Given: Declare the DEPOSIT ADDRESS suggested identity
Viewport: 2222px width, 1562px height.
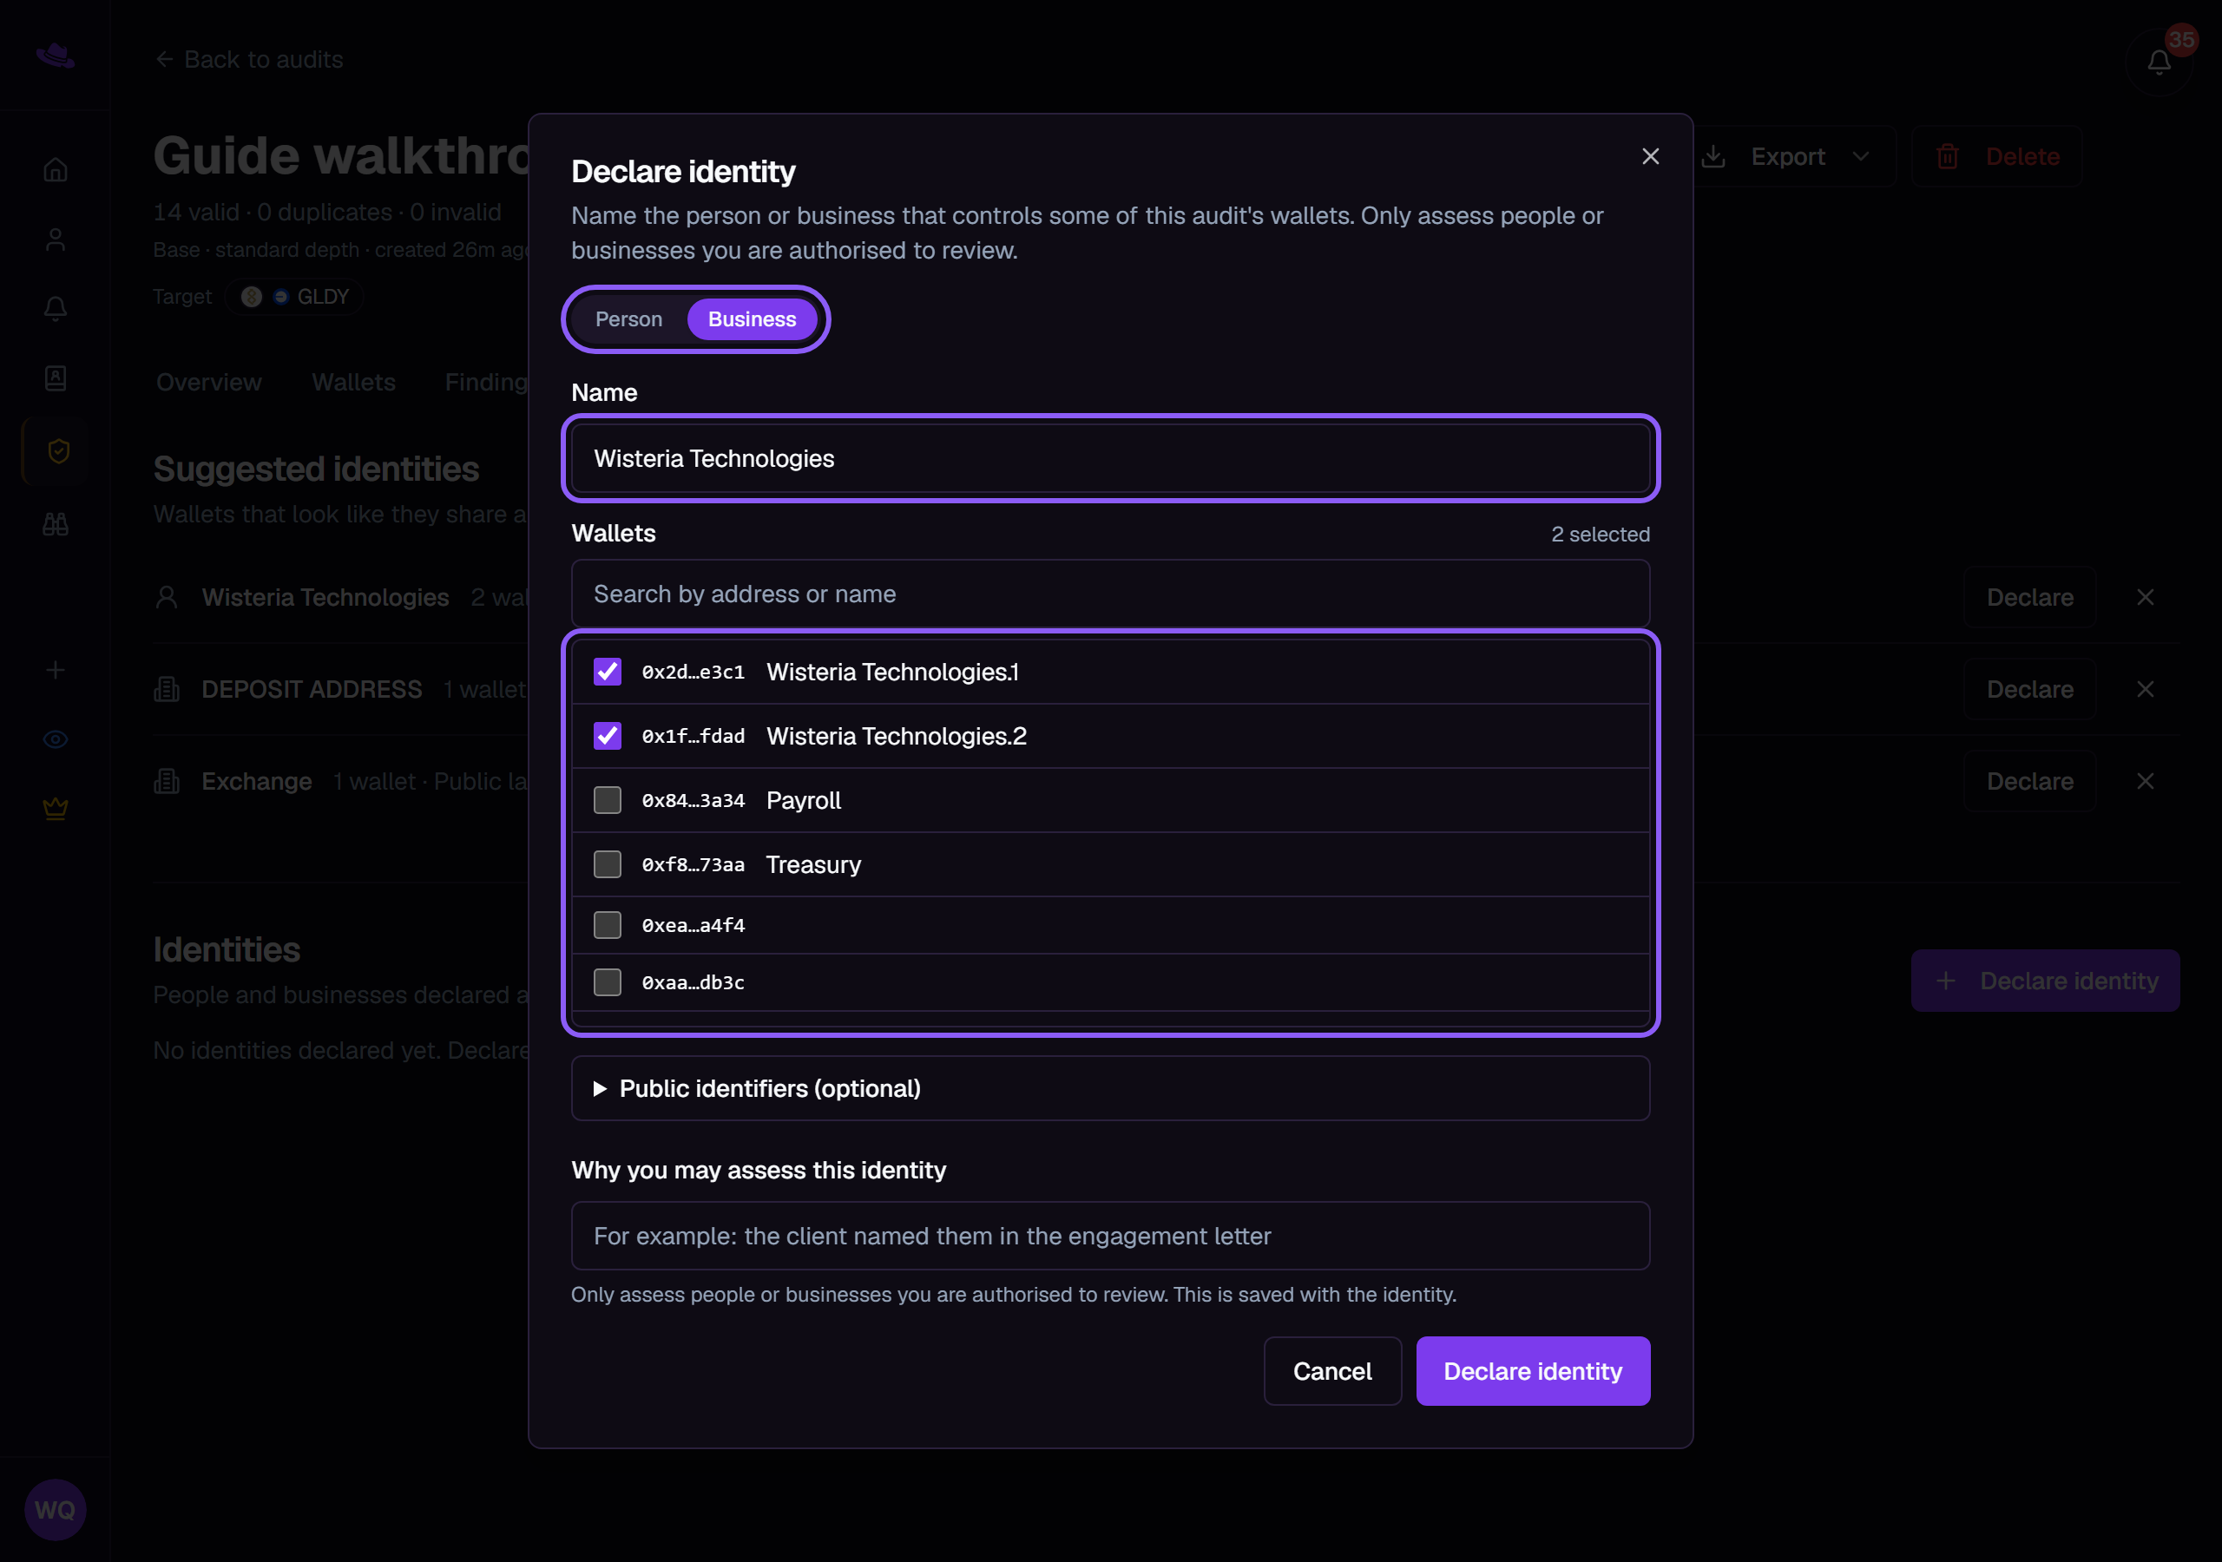Looking at the screenshot, I should tap(2029, 689).
